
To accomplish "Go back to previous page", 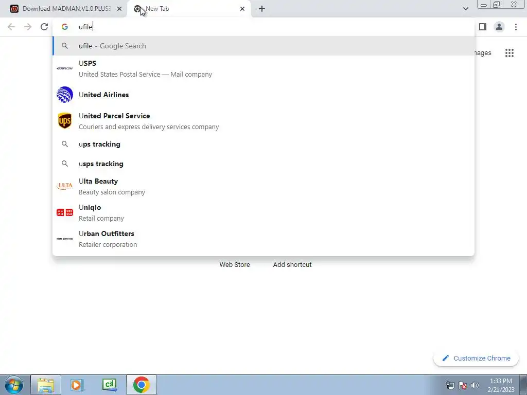I will tap(11, 27).
